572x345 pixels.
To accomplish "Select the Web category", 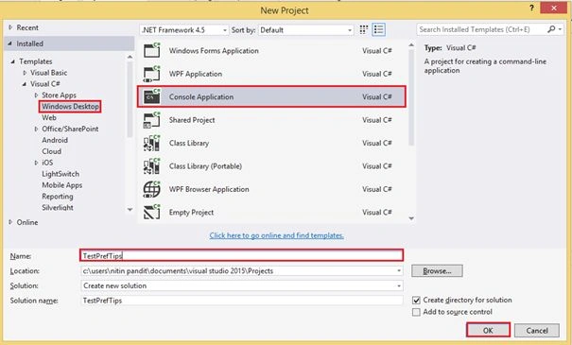I will tap(49, 118).
